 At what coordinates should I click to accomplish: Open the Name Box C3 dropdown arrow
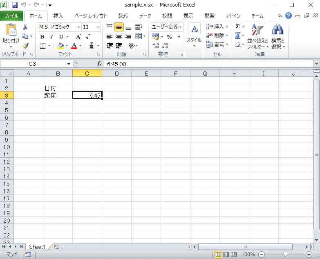(69, 64)
